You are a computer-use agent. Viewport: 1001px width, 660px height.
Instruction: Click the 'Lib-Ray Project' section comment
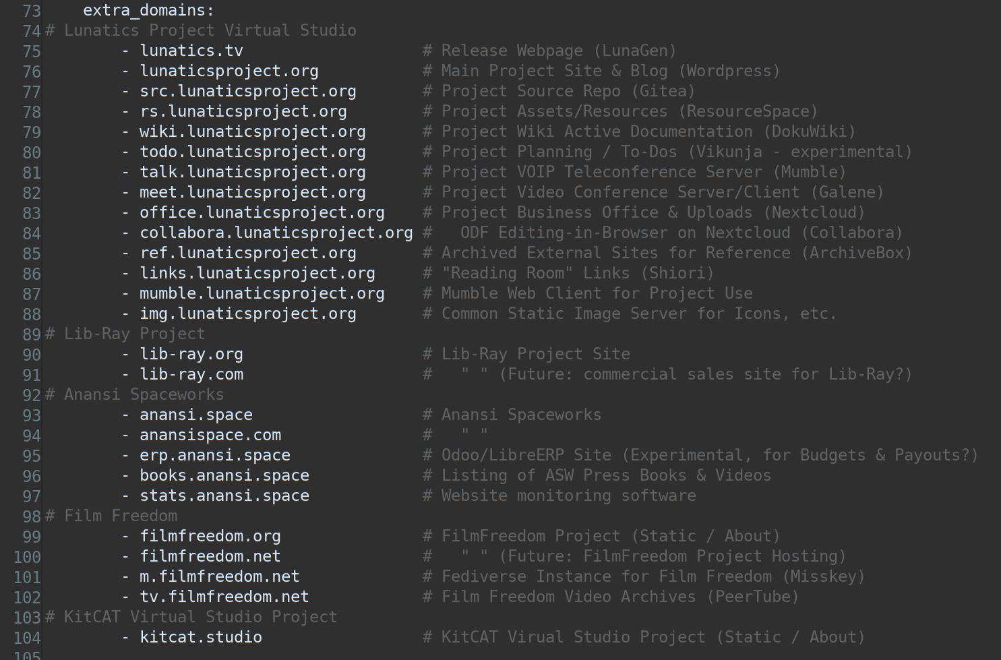click(x=134, y=334)
